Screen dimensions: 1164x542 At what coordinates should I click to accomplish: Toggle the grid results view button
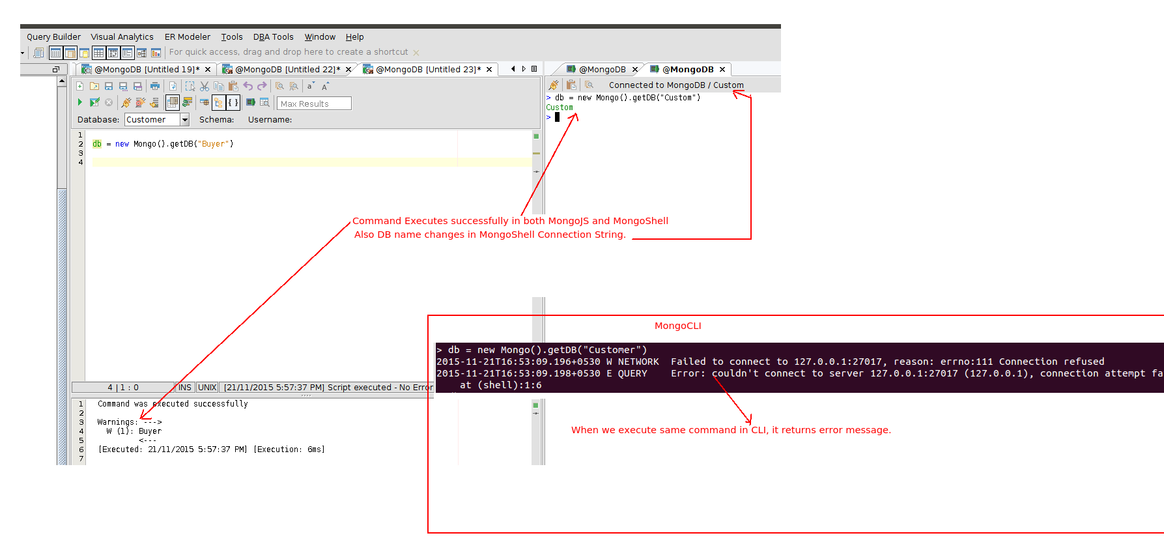(173, 102)
